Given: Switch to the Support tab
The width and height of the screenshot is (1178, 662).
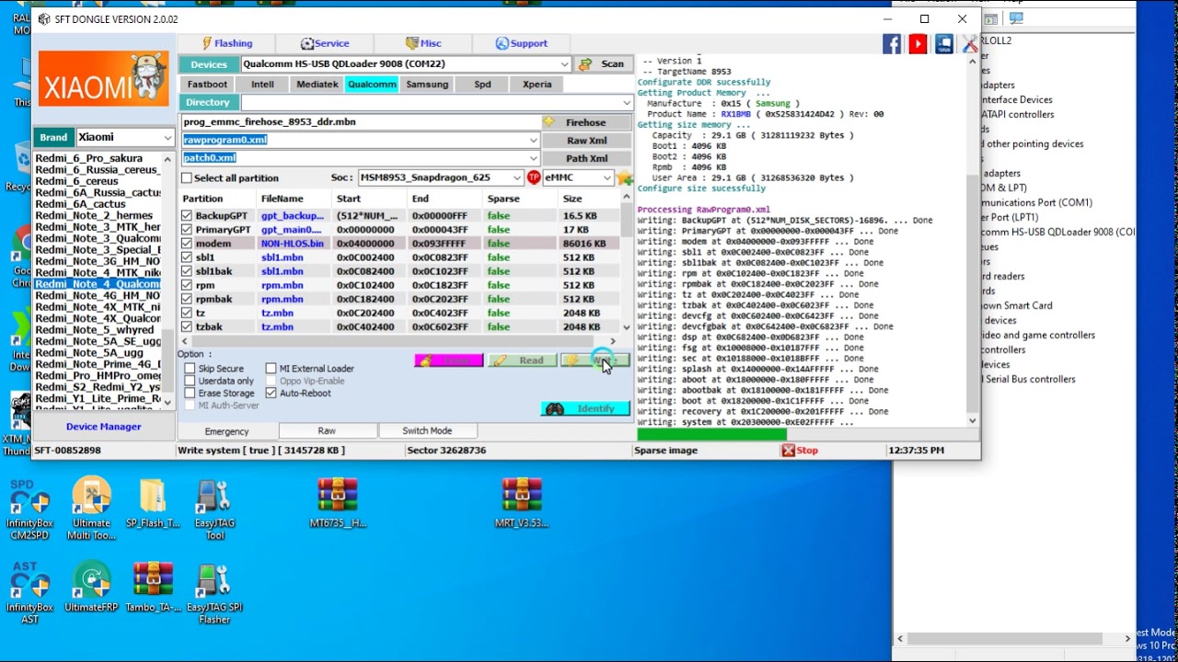Looking at the screenshot, I should click(x=521, y=43).
